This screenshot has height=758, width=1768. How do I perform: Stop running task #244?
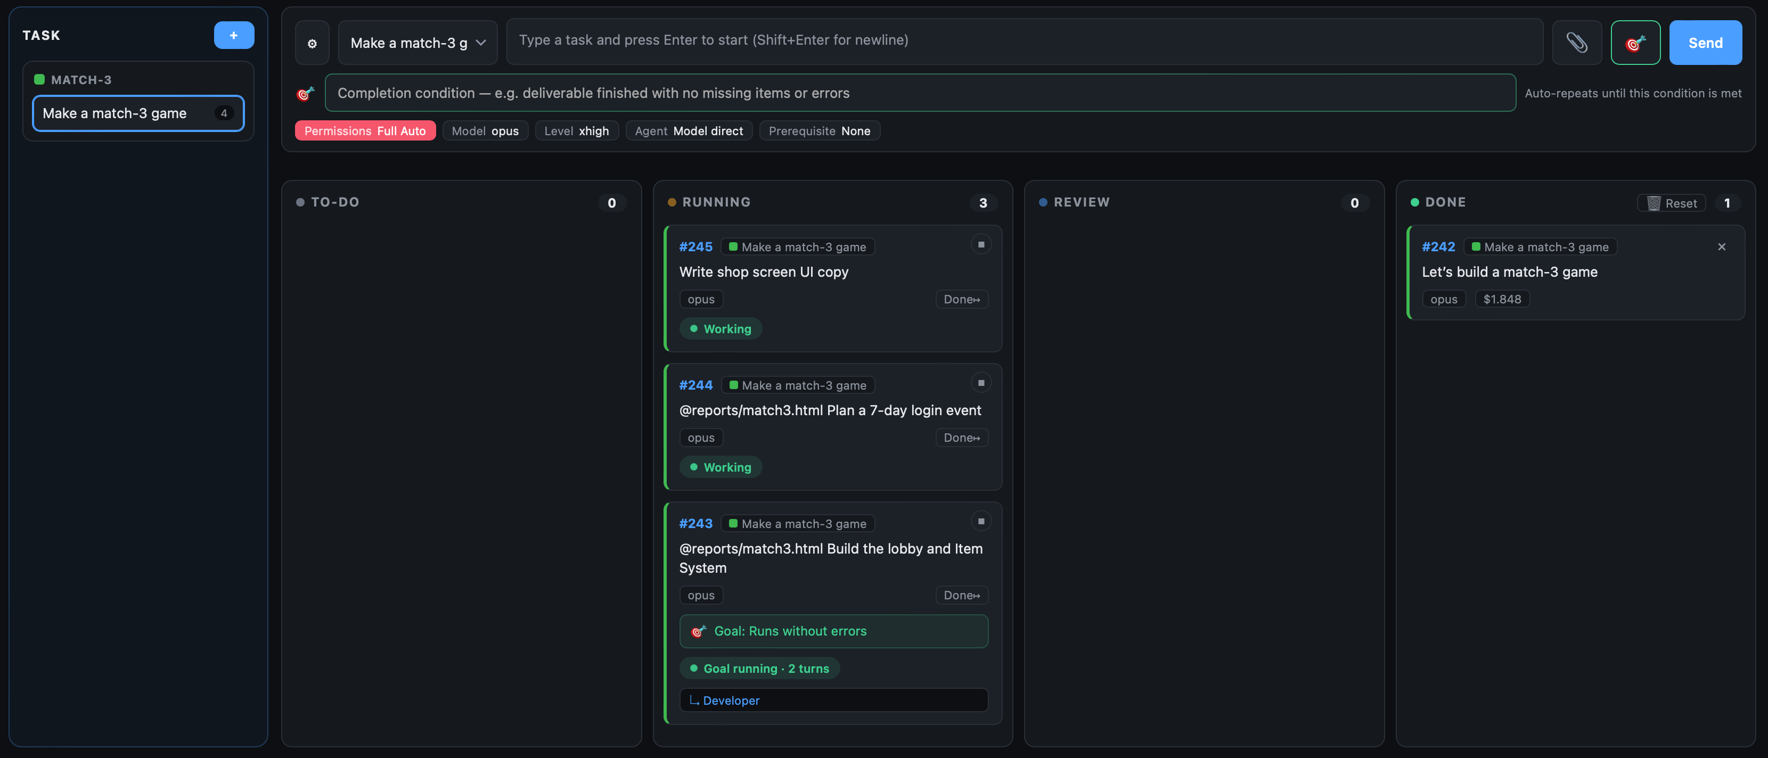coord(981,383)
